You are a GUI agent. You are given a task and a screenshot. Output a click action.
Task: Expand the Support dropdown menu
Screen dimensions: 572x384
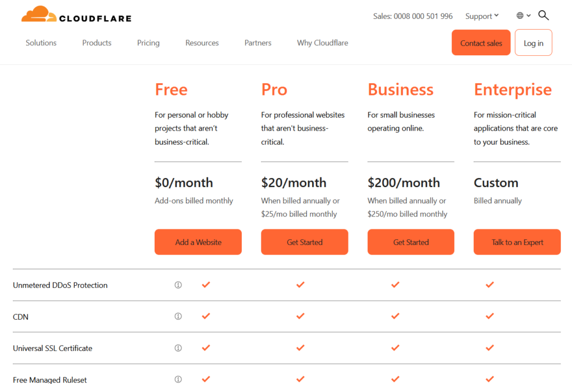482,16
